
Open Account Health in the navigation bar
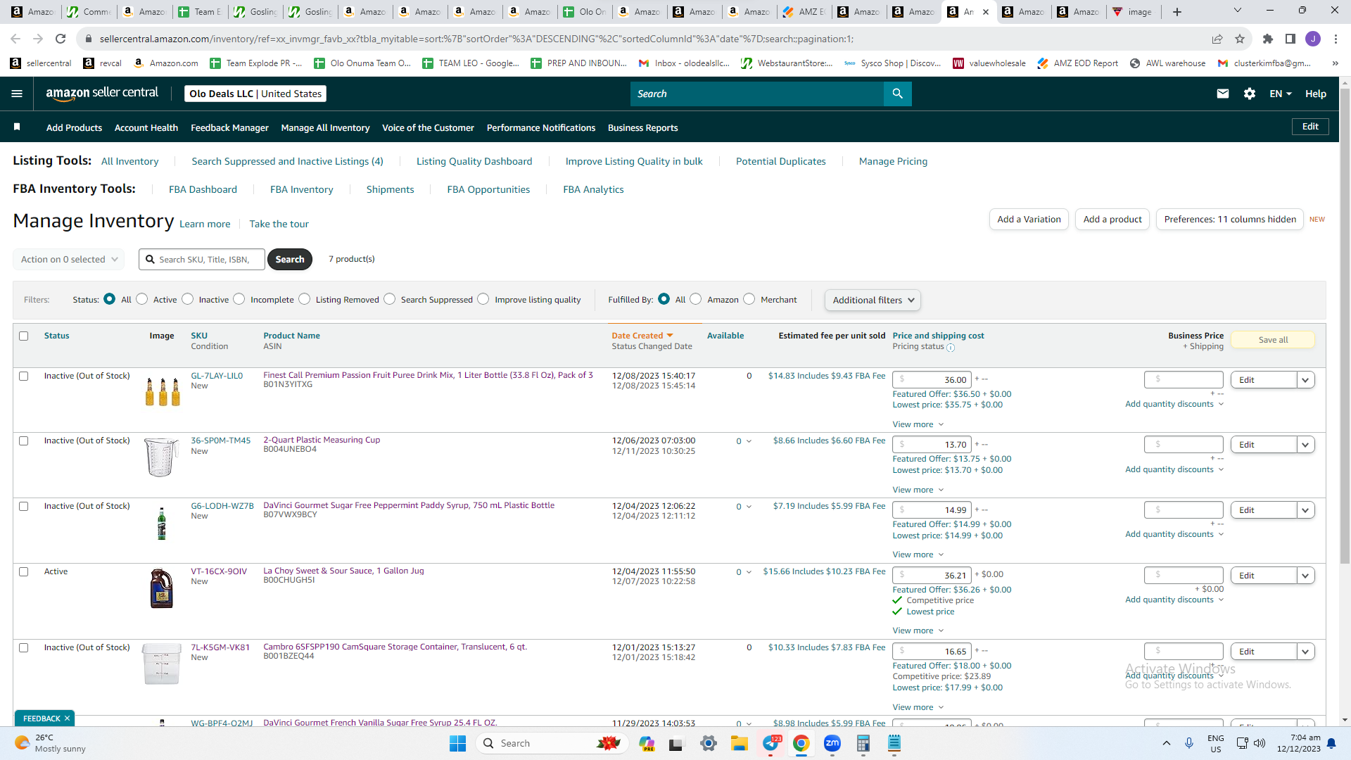click(146, 127)
